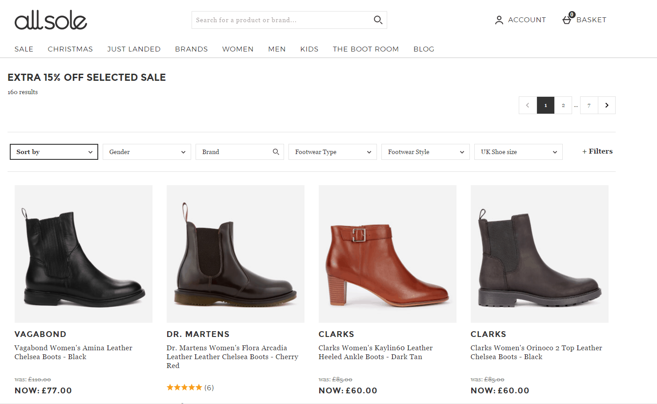Click the search magnifier icon
This screenshot has height=404, width=657.
[x=378, y=20]
